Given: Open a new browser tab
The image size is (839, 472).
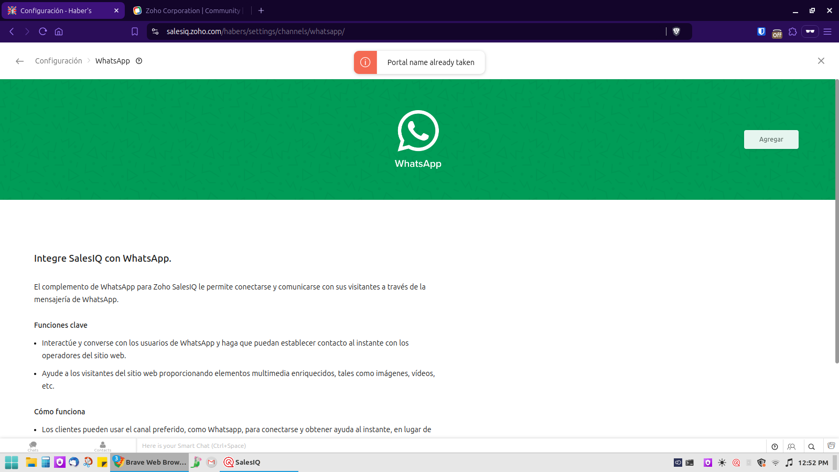Looking at the screenshot, I should pyautogui.click(x=261, y=10).
